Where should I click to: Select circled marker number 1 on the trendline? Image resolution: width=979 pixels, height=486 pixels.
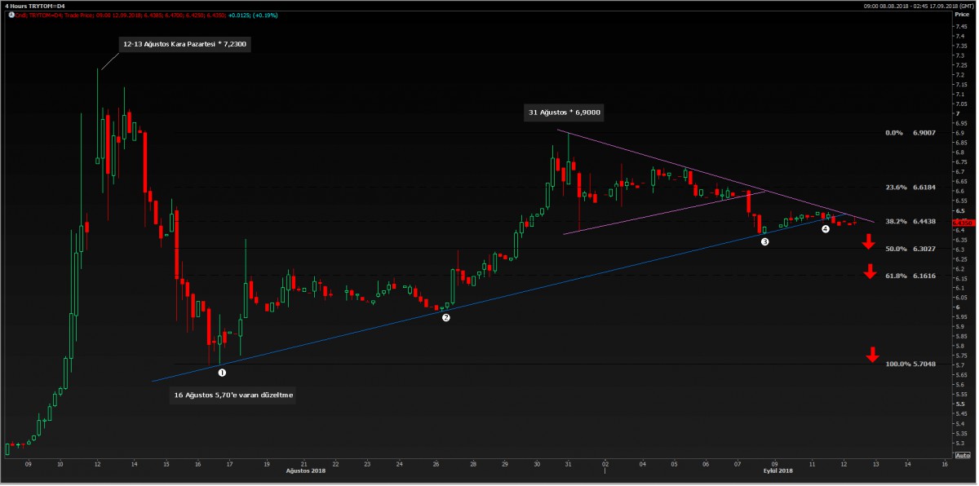coord(222,372)
